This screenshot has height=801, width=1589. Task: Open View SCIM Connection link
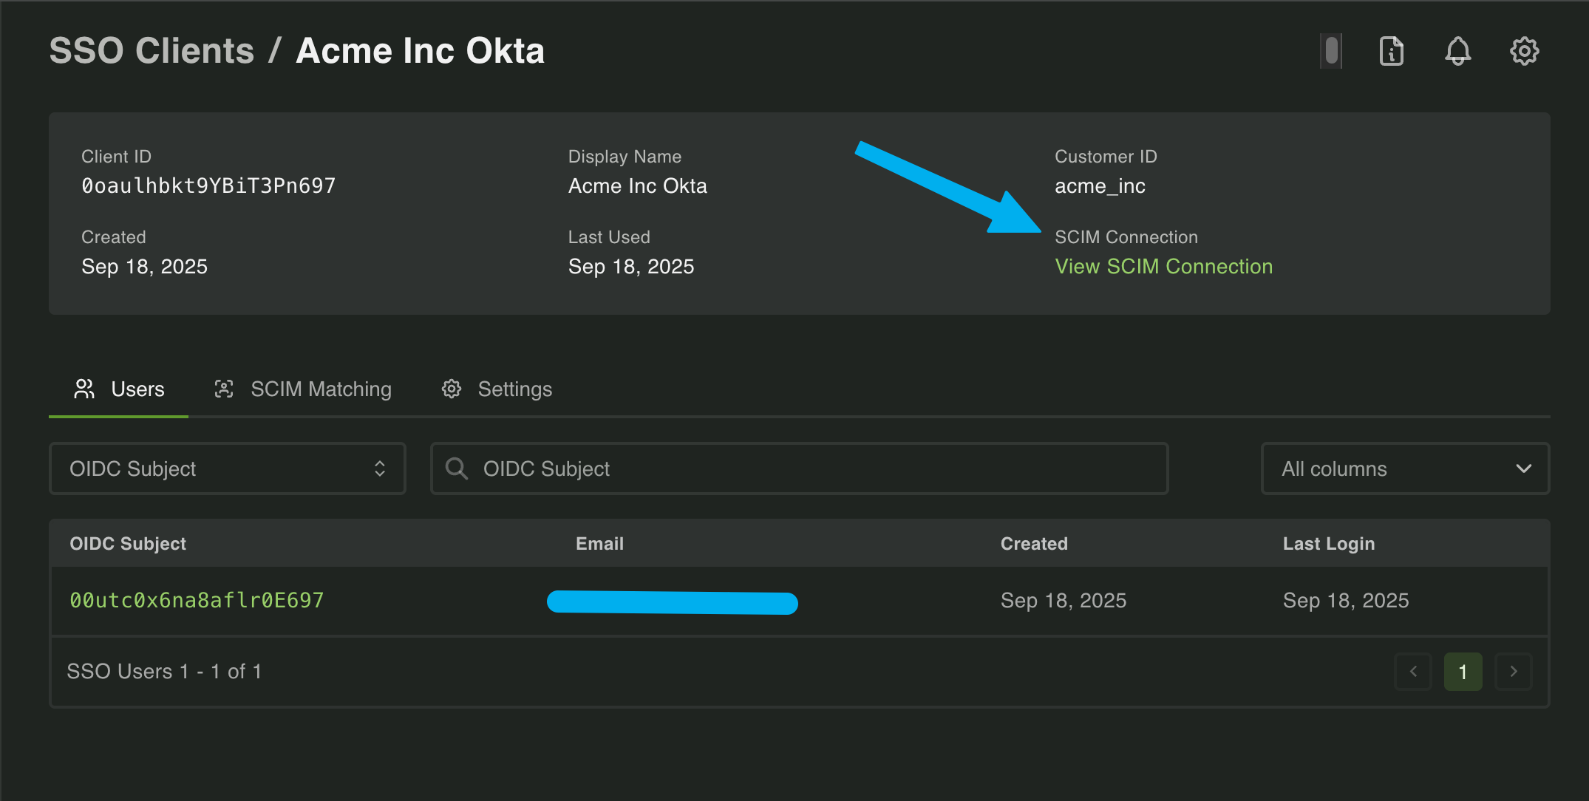pos(1163,266)
